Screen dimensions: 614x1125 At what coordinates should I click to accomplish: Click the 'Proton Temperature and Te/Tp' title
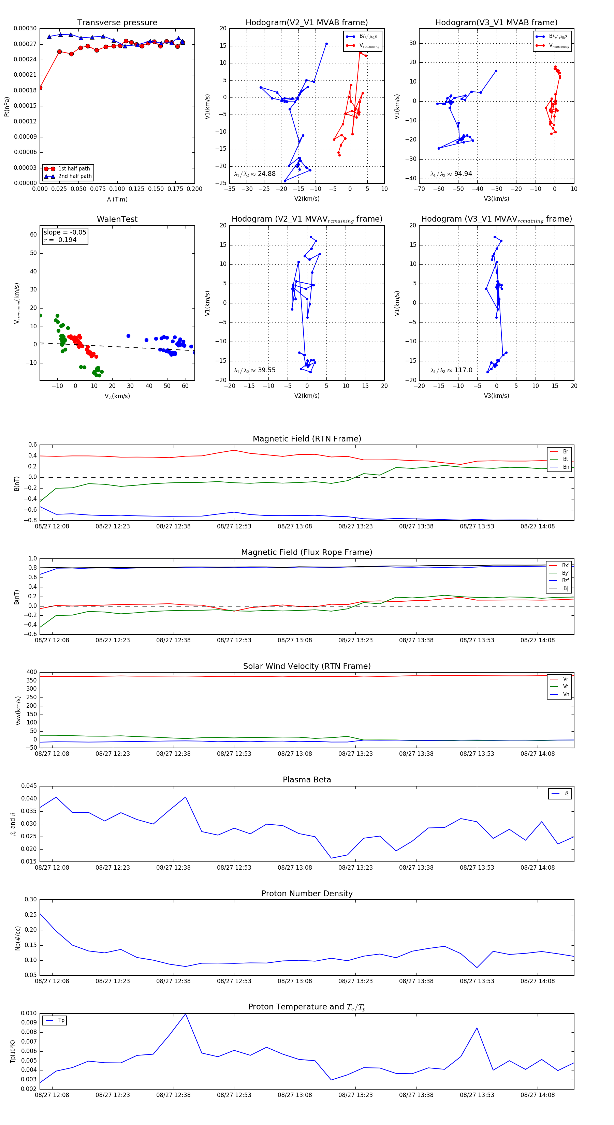(307, 1007)
